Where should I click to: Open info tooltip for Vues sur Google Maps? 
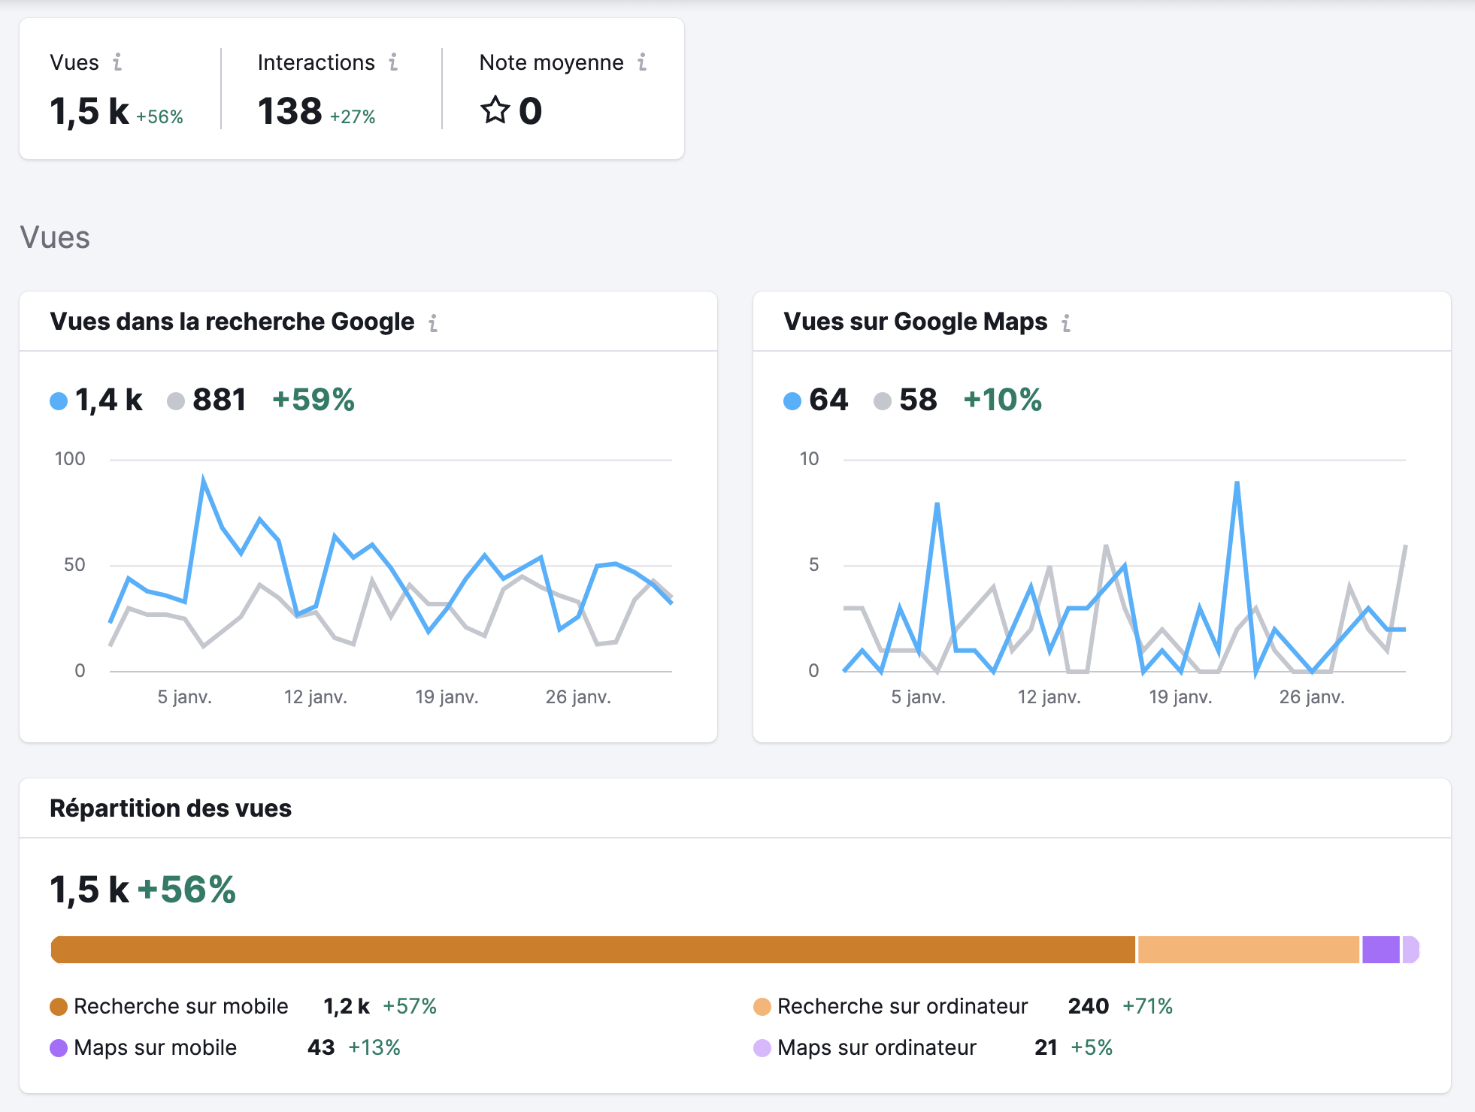tap(1066, 323)
